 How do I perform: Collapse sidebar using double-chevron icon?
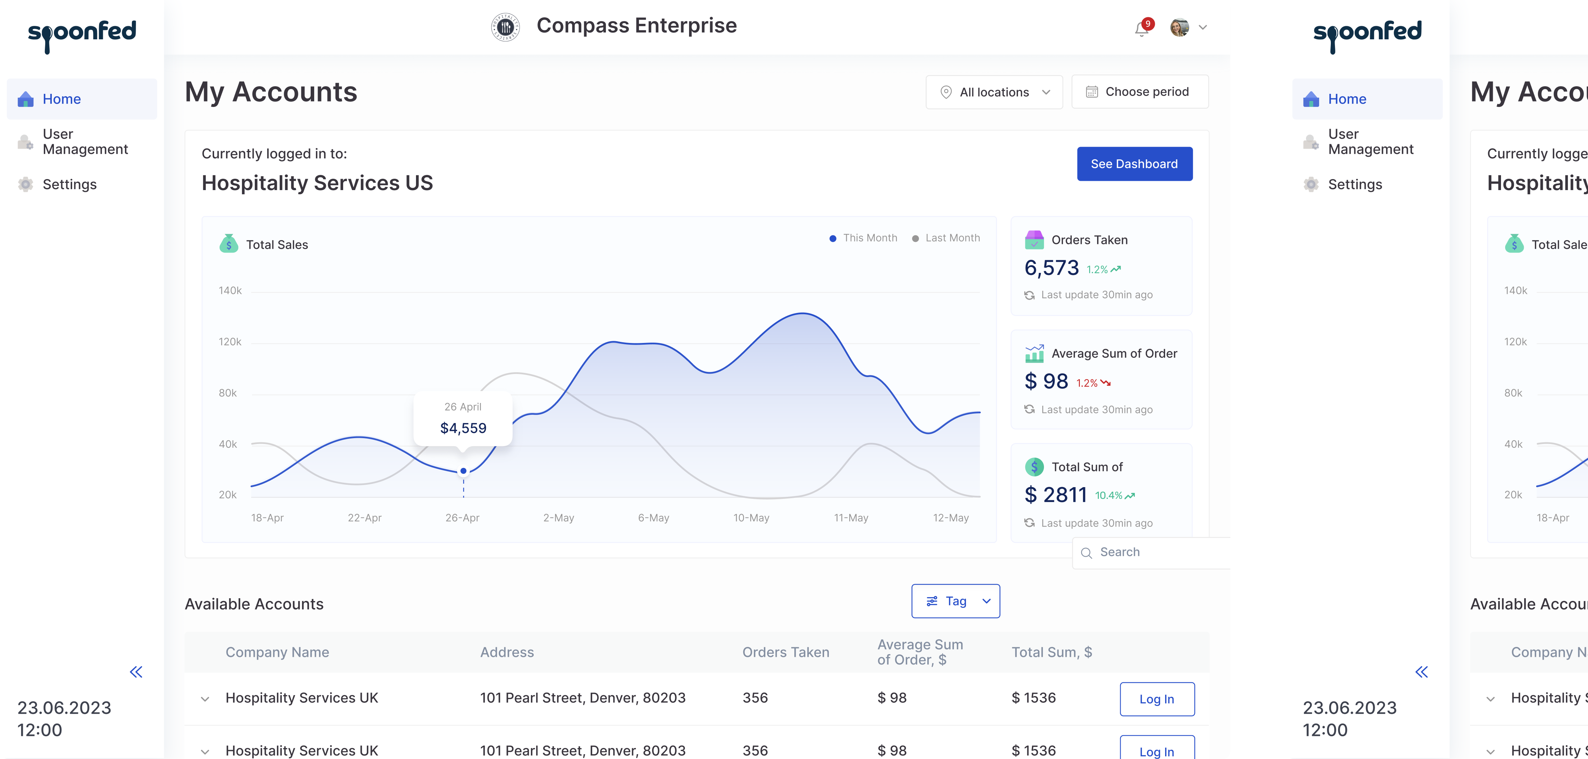[x=136, y=671]
